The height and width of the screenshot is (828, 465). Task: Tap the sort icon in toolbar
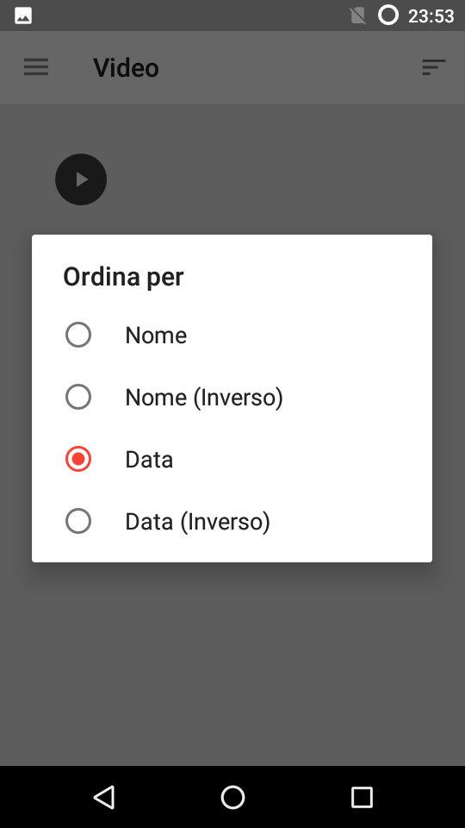pos(434,67)
